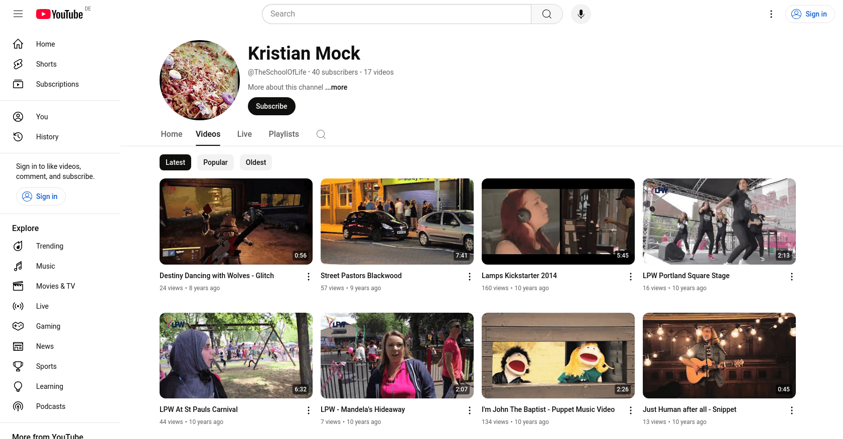Click the YouTube logo
This screenshot has height=439, width=843.
tap(59, 14)
